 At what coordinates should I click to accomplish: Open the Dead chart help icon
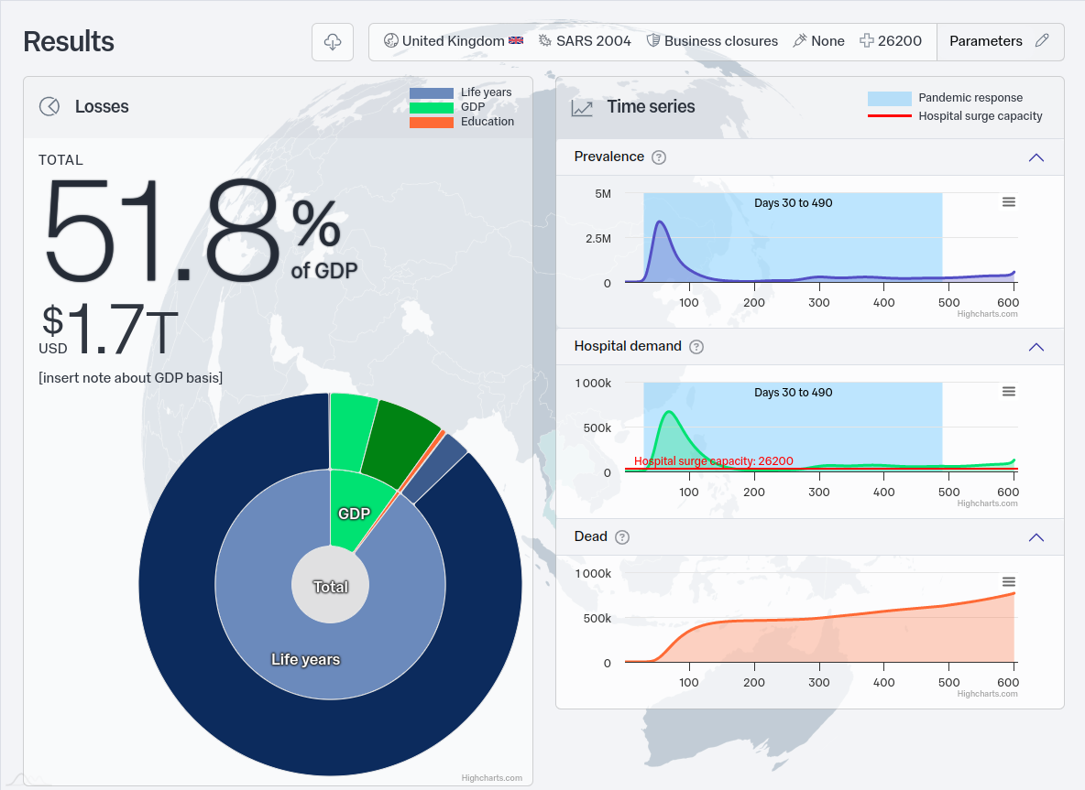(622, 537)
